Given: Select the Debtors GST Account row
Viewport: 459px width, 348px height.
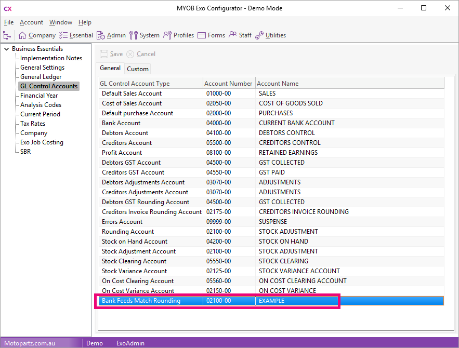Looking at the screenshot, I should tap(271, 163).
